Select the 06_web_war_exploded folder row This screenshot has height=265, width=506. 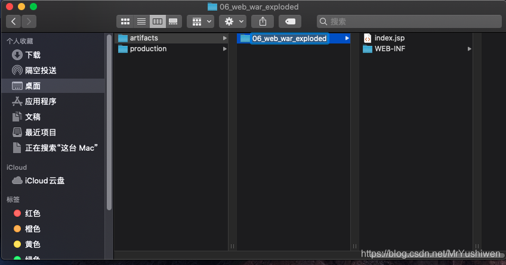tap(294, 38)
